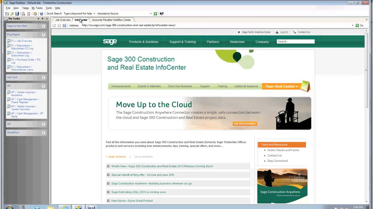Open PJ > Subcontract CO Log task
Image resolution: width=373 pixels, height=209 pixels.
(22, 47)
